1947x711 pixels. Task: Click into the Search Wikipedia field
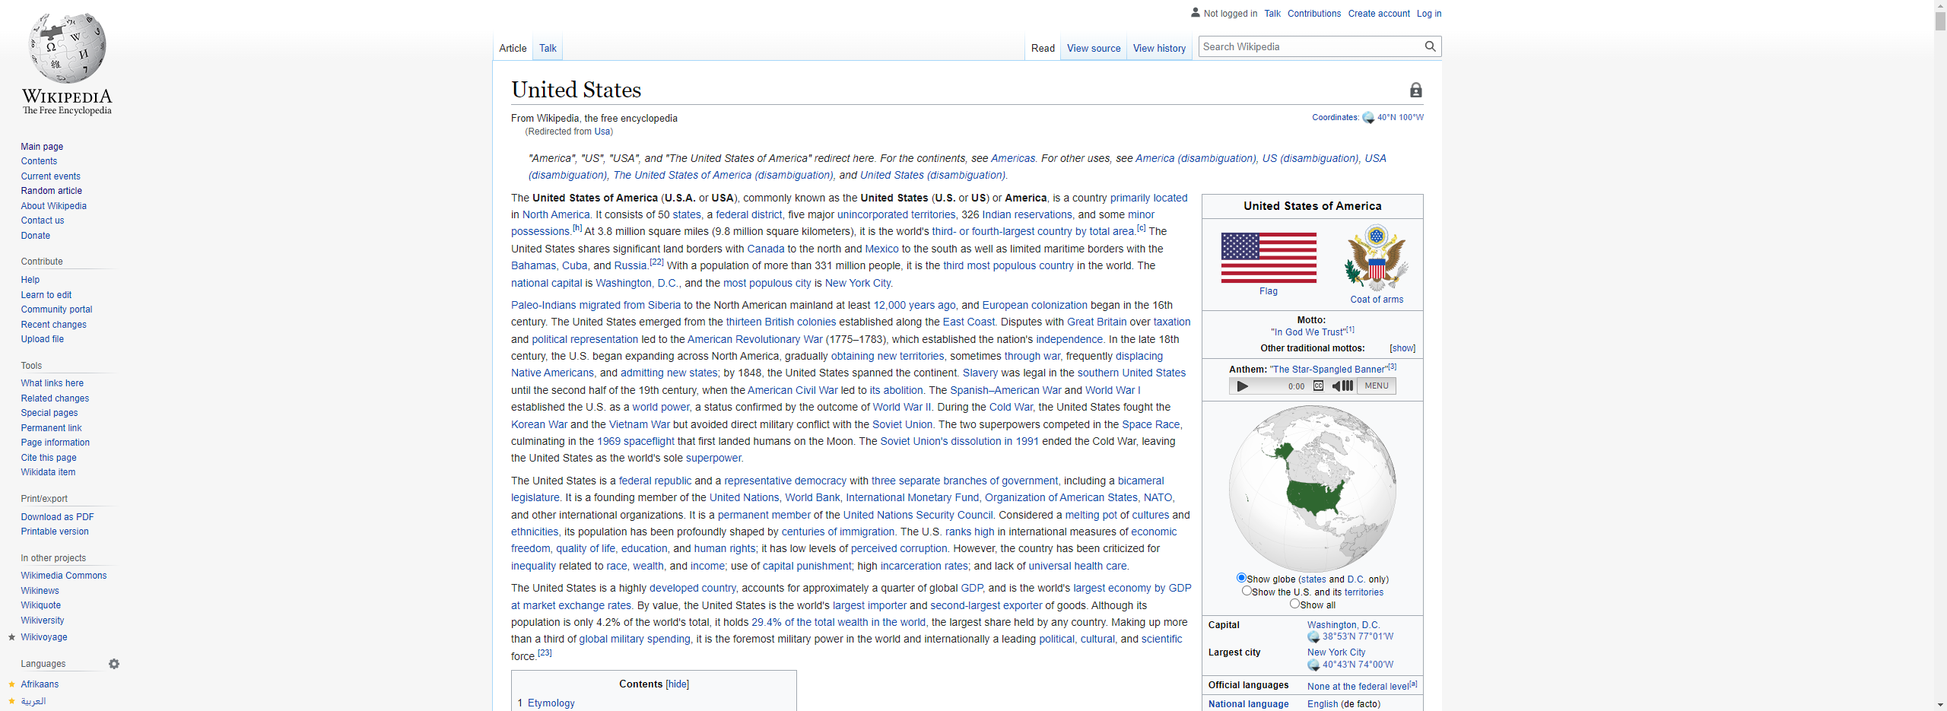[x=1311, y=46]
